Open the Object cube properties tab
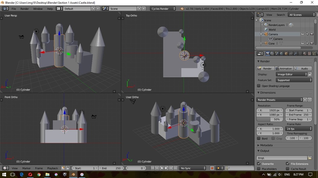Screen dimensions: 318x178 pyautogui.click(x=286, y=54)
